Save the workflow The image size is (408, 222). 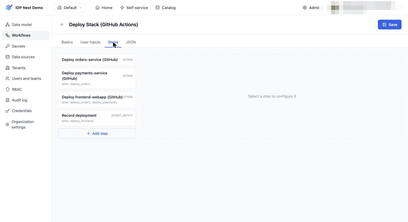click(x=390, y=25)
